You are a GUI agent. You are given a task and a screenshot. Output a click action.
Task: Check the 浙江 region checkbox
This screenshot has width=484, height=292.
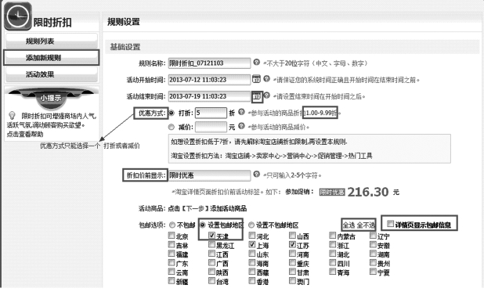click(x=332, y=244)
